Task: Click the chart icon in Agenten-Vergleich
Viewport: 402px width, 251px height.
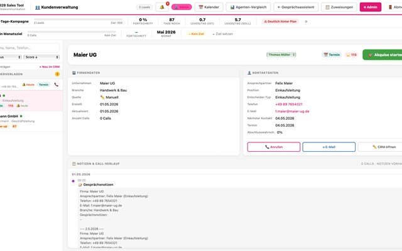Action: 232,7
